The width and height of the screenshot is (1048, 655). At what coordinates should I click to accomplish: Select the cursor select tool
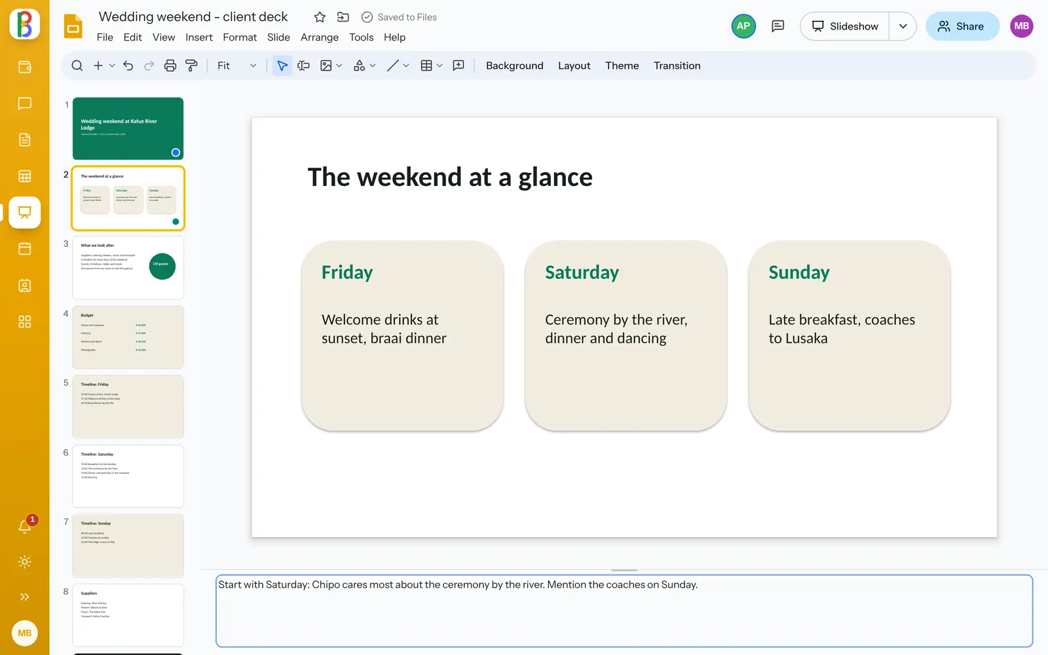pyautogui.click(x=282, y=65)
